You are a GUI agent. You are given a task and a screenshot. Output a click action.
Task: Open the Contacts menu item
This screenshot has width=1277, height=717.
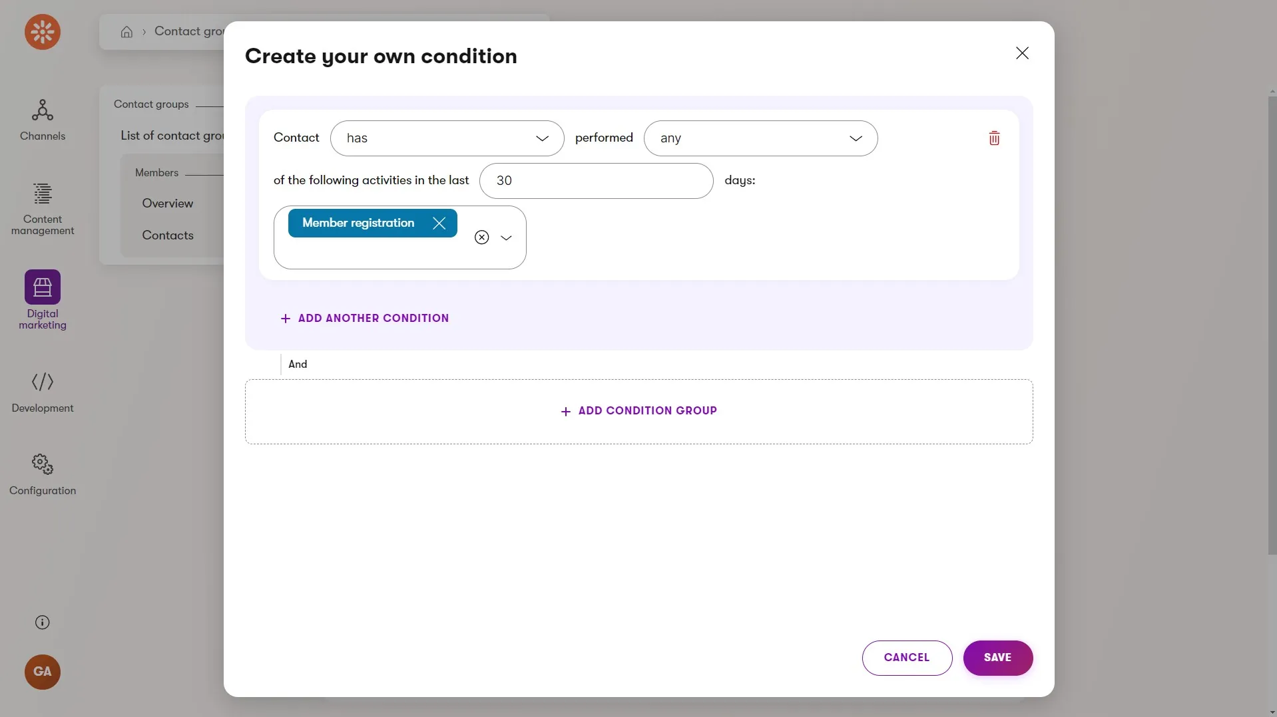(x=168, y=235)
